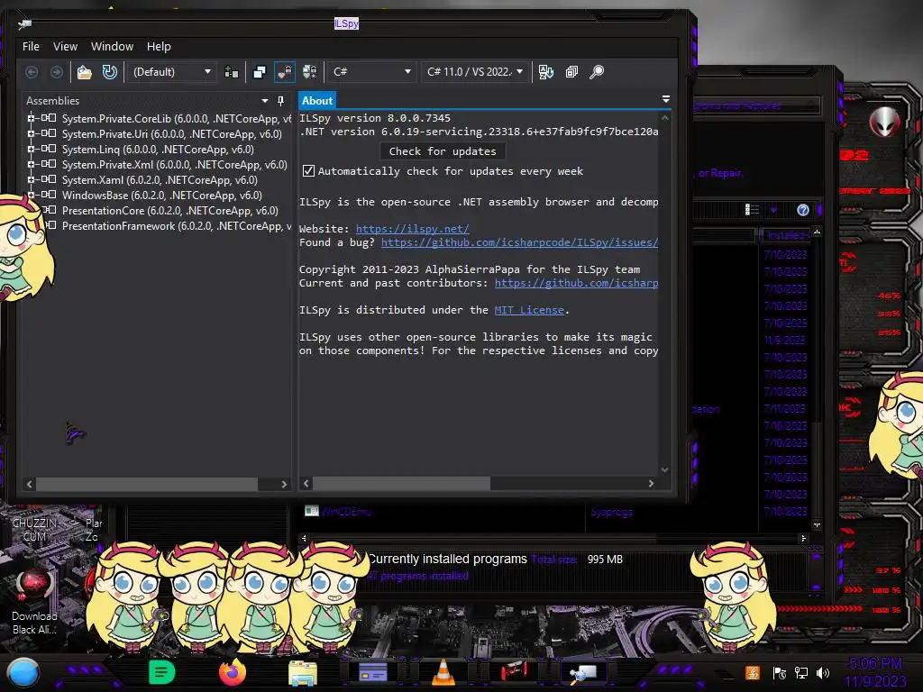The height and width of the screenshot is (692, 923).
Task: Open Download Black Ali desktop shortcut
Action: [x=34, y=601]
